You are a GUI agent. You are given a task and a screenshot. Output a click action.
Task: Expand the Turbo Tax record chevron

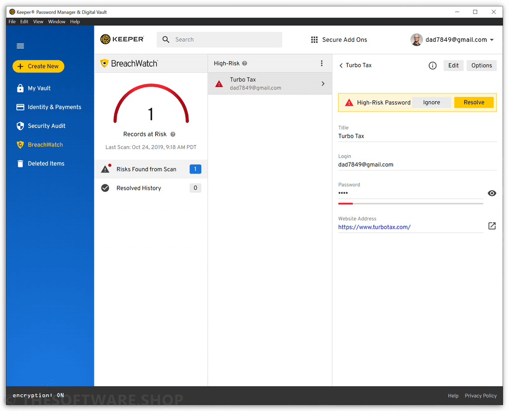pyautogui.click(x=323, y=84)
